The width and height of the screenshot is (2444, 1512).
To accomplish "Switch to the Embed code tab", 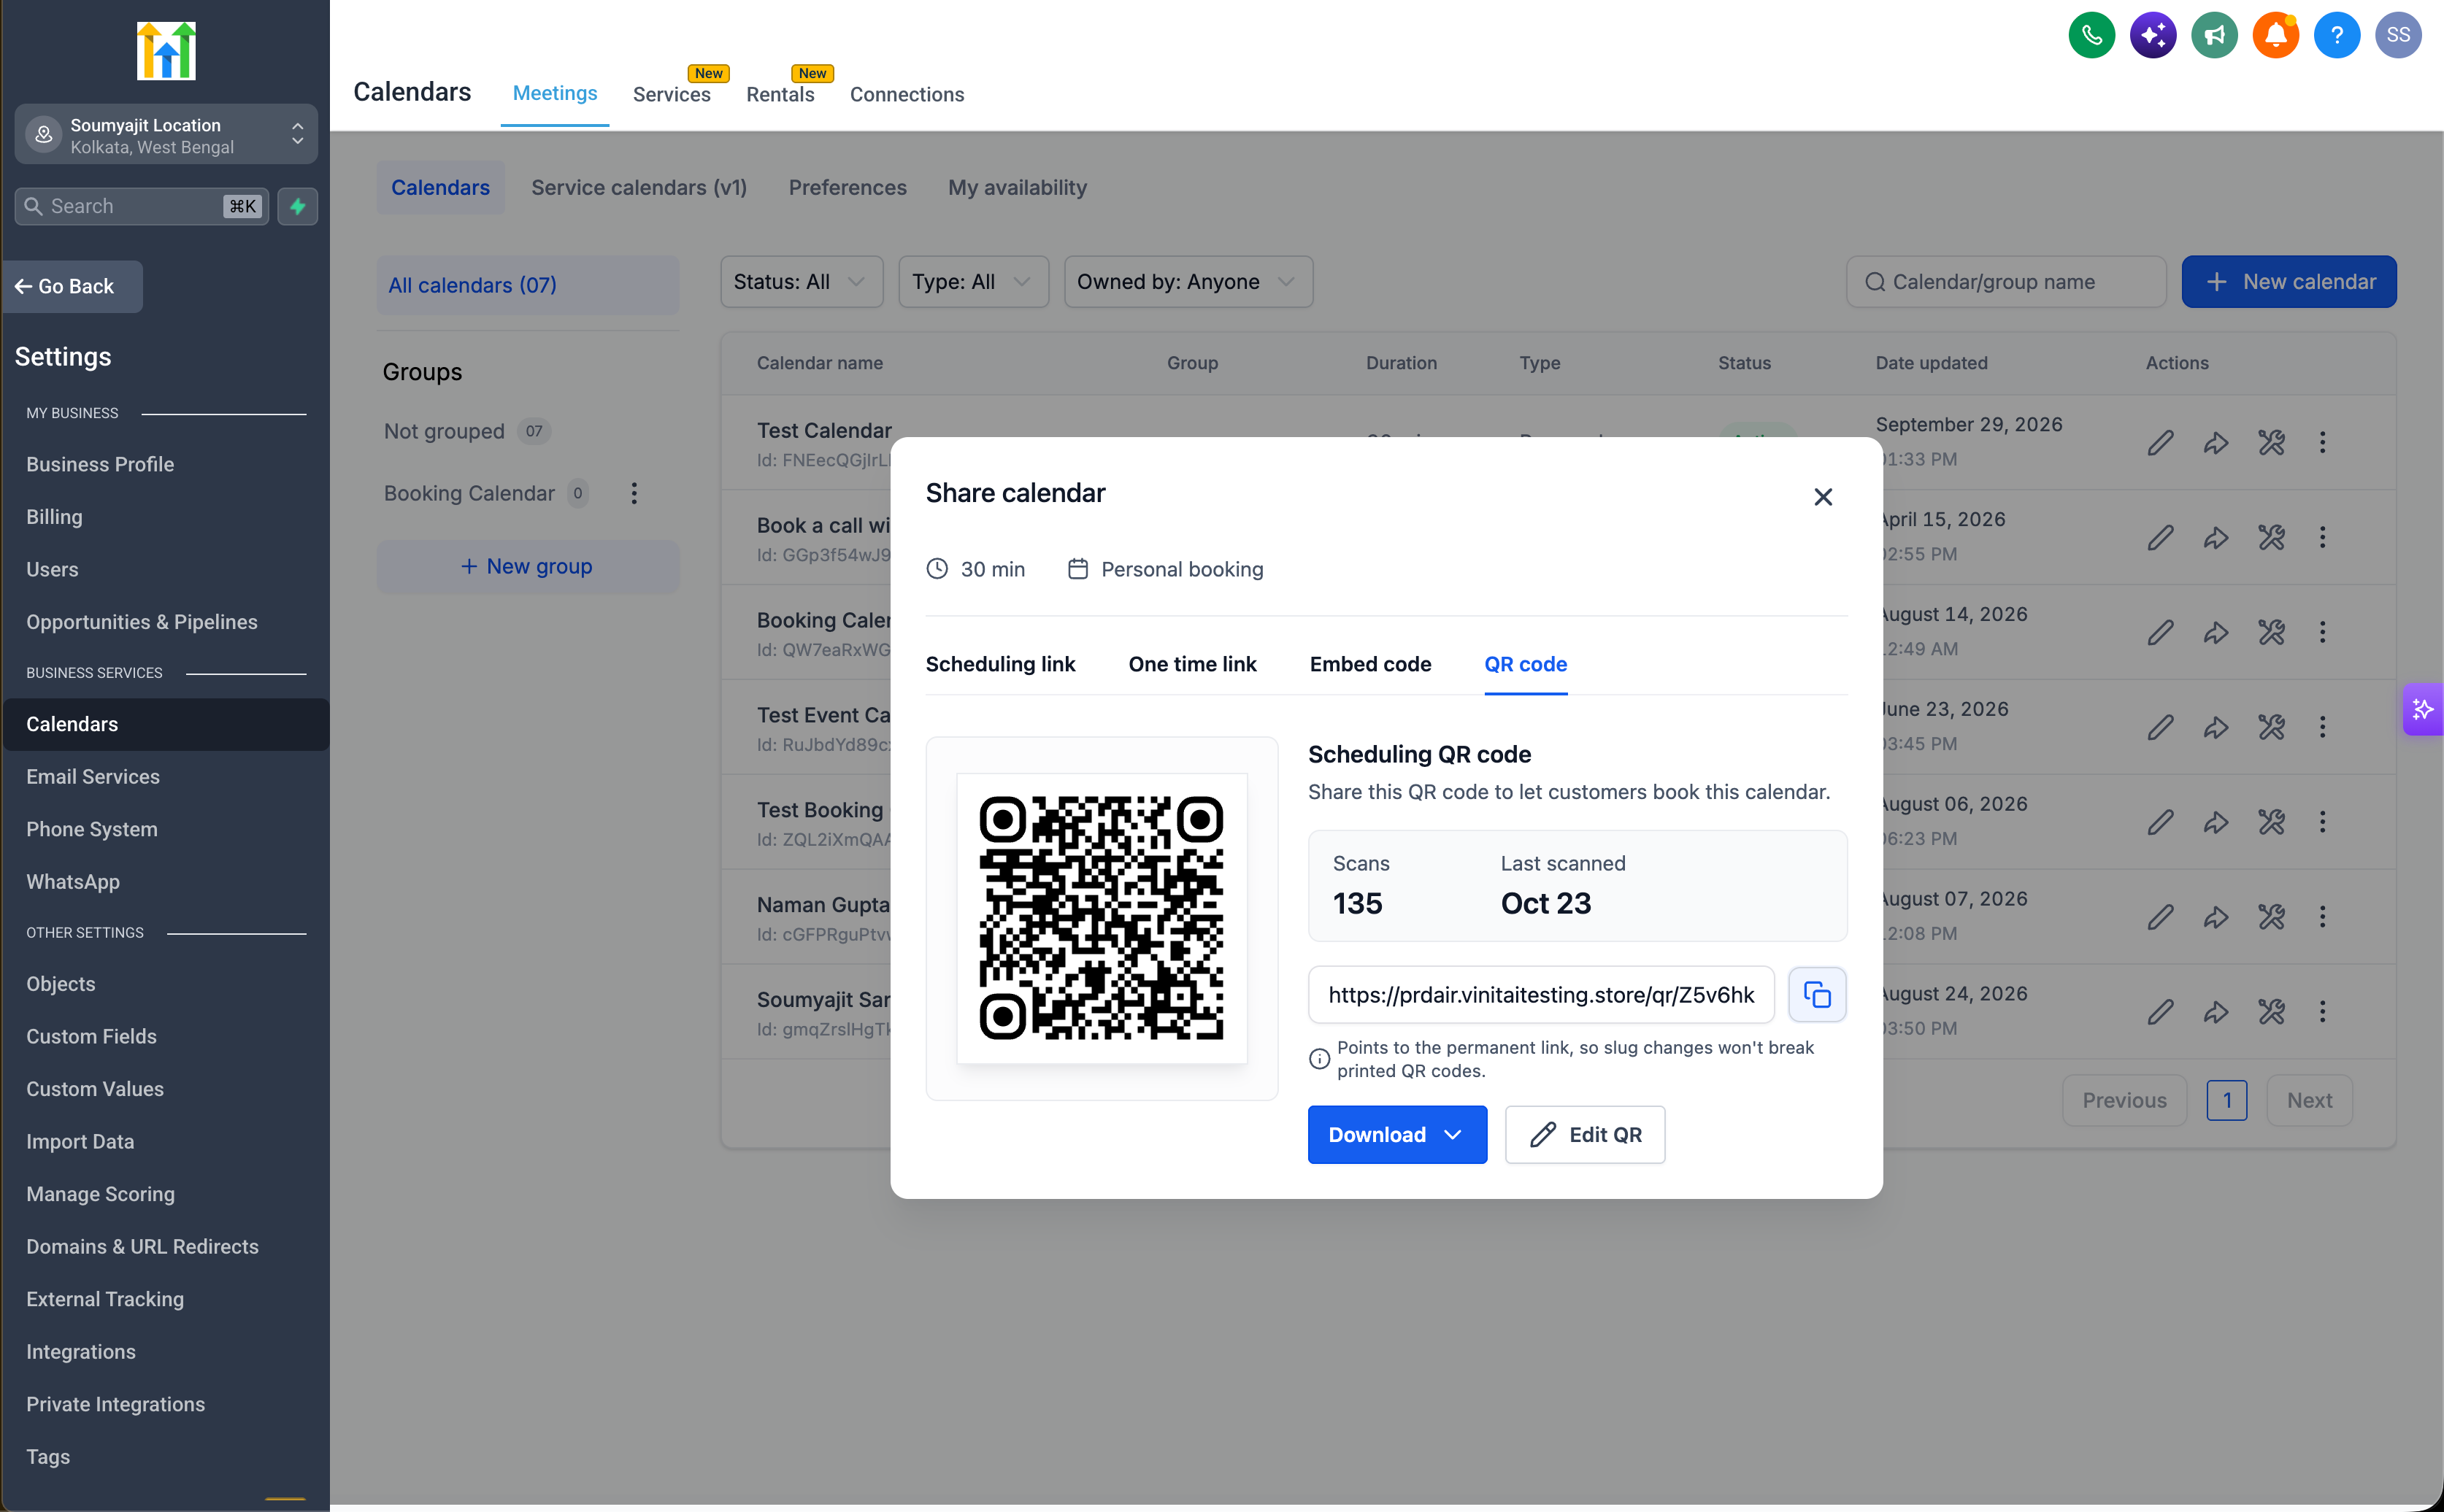I will pos(1369,664).
